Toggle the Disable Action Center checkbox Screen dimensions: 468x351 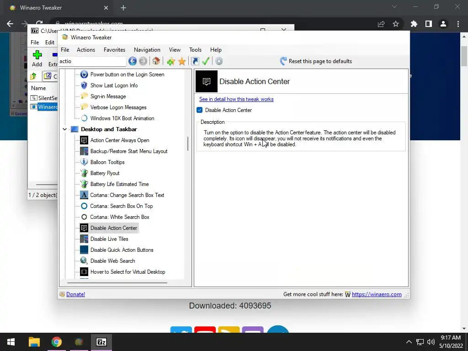(x=200, y=110)
